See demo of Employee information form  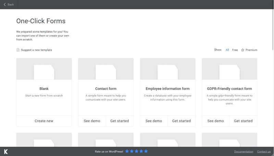pos(154,121)
